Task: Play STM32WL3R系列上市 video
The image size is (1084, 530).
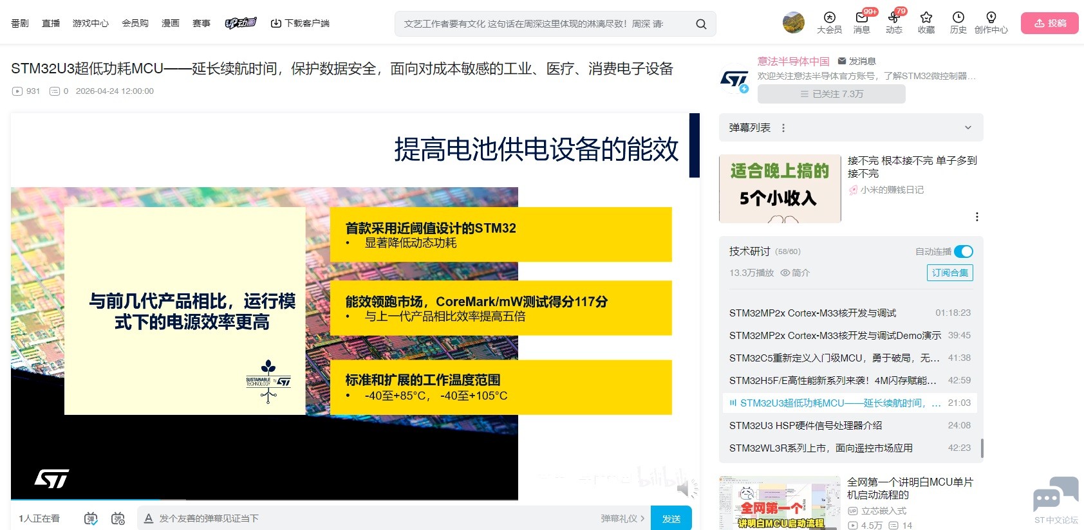Action: [x=850, y=448]
